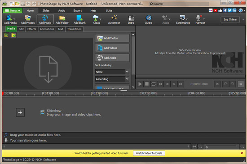This screenshot has width=247, height=164.
Task: Adjust the timeline zoom slider handle
Action: pyautogui.click(x=207, y=147)
